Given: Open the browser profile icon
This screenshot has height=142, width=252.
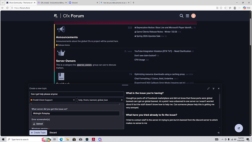Looking at the screenshot, I should 234,8.
